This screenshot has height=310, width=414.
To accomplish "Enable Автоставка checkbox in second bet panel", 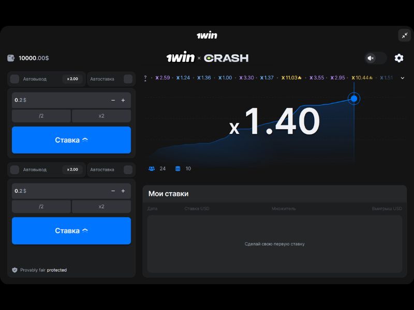I will [128, 169].
